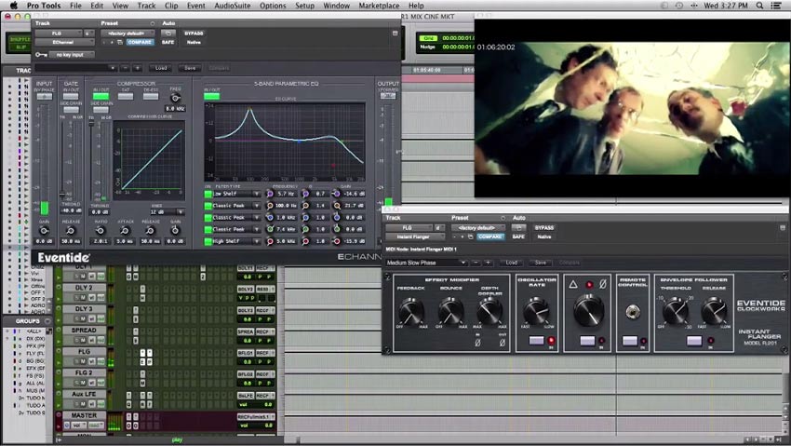Click the FLG track name
This screenshot has height=446, width=791.
[84, 352]
